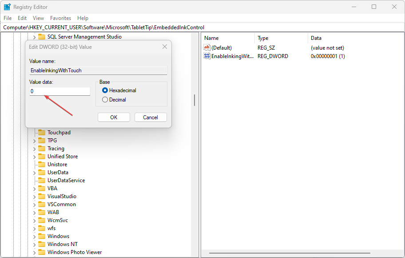Close the Edit DWORD dialog with X
Image resolution: width=405 pixels, height=258 pixels.
coord(165,47)
